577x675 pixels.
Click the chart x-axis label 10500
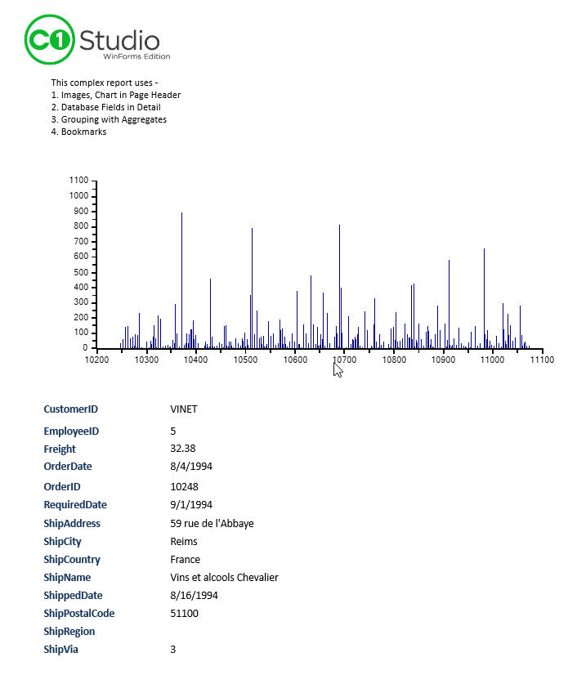245,360
